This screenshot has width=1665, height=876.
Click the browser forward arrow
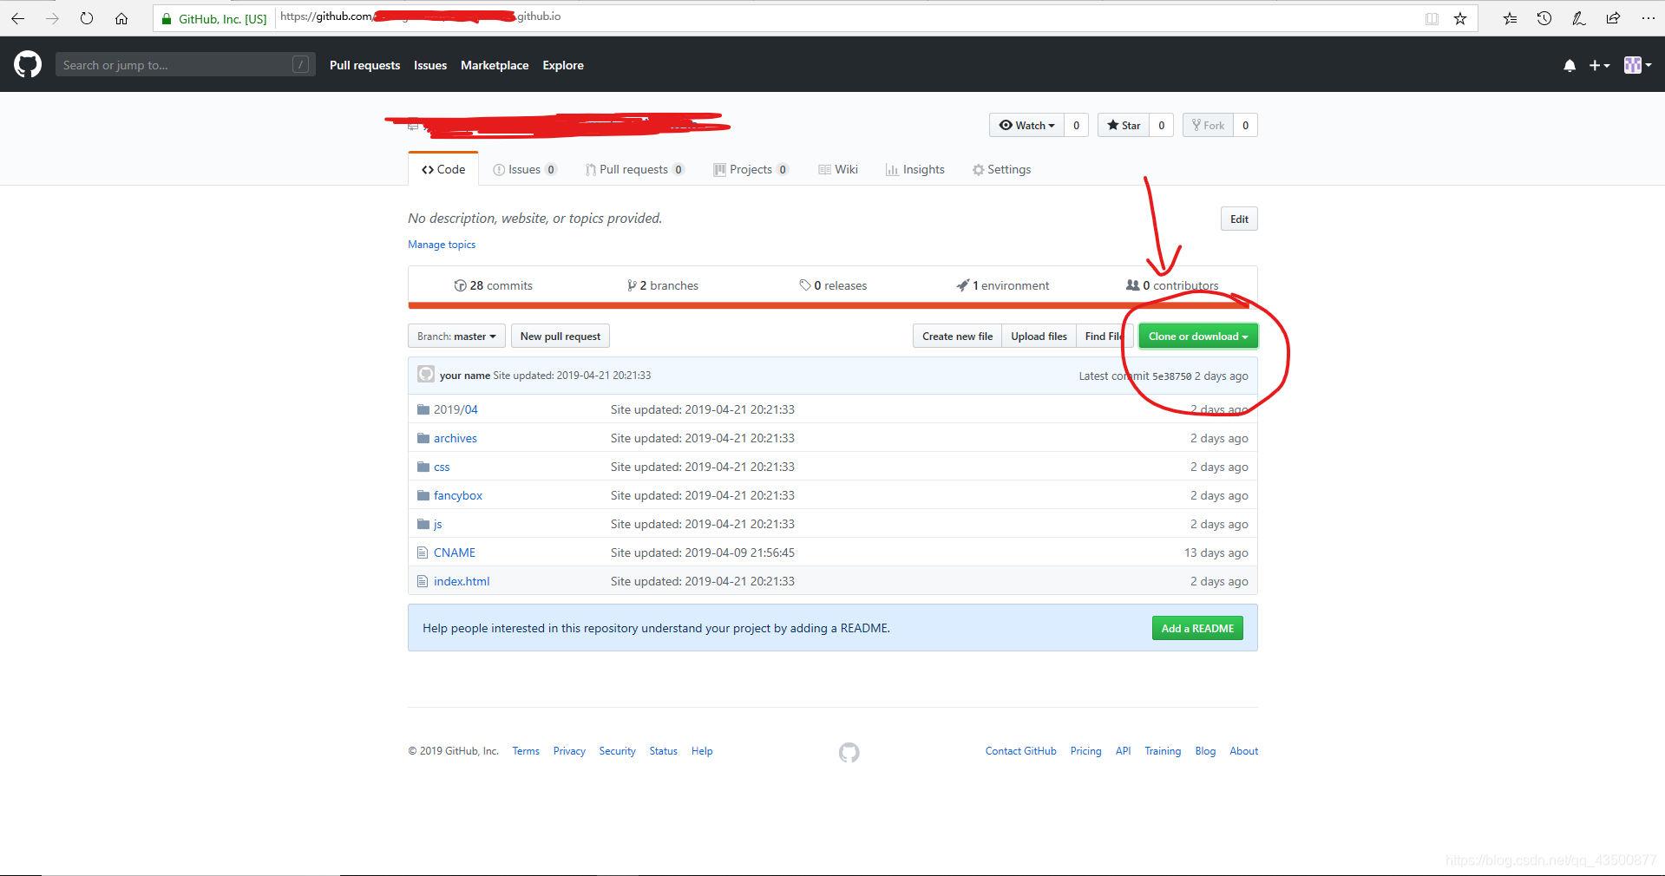(52, 18)
